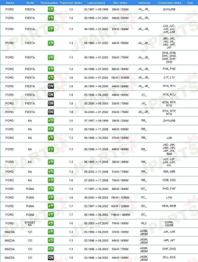Select the power cell 92kW / 125KM
This screenshot has height=262, width=198.
120,206
